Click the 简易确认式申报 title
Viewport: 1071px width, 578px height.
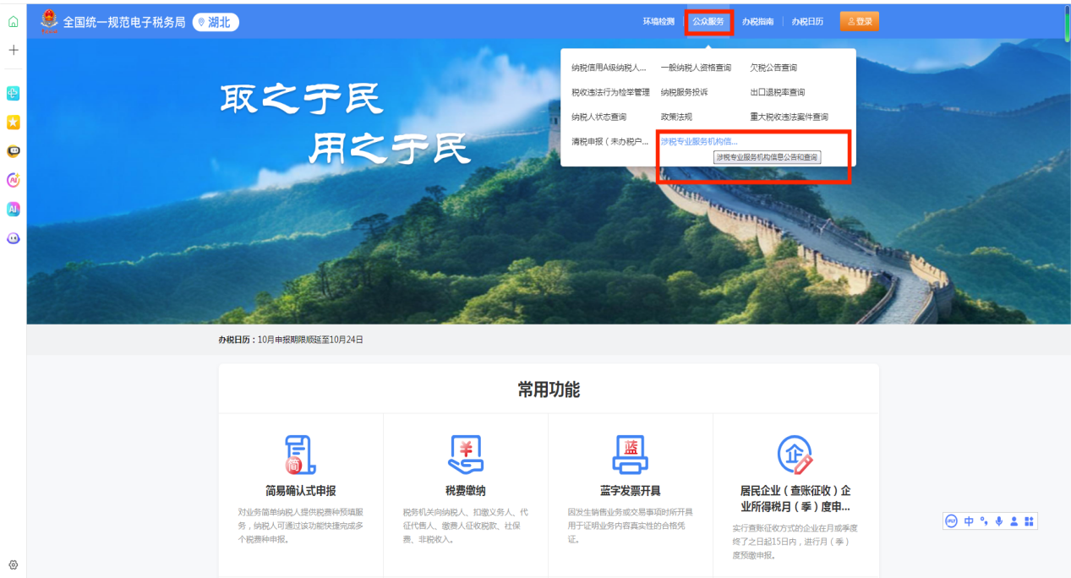pyautogui.click(x=300, y=491)
